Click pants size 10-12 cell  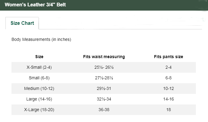[168, 88]
